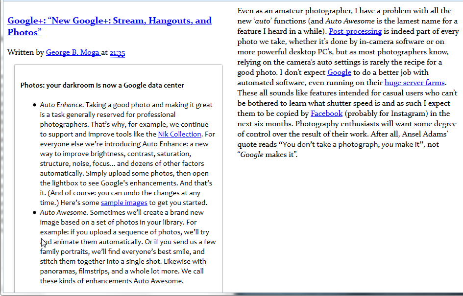Open the sample images link
This screenshot has width=463, height=296.
click(124, 203)
